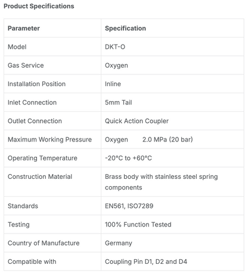Select the Coupling Pin D1, D2 and D4 text
The height and width of the screenshot is (274, 248).
tap(146, 262)
